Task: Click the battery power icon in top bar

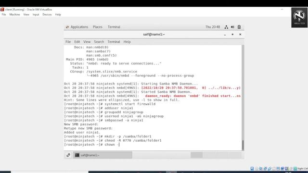Action: click(x=239, y=27)
